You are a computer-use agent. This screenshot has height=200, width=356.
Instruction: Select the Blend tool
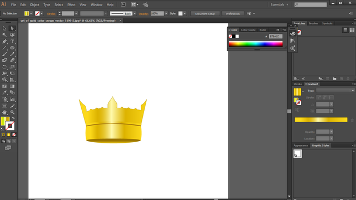coord(12,93)
